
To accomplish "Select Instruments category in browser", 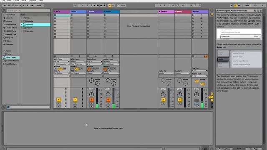I will coord(11,25).
